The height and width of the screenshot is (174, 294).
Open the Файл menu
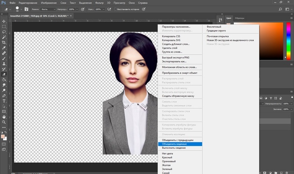click(x=13, y=3)
